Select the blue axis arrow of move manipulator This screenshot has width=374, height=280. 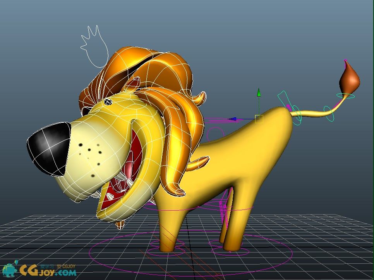point(232,119)
